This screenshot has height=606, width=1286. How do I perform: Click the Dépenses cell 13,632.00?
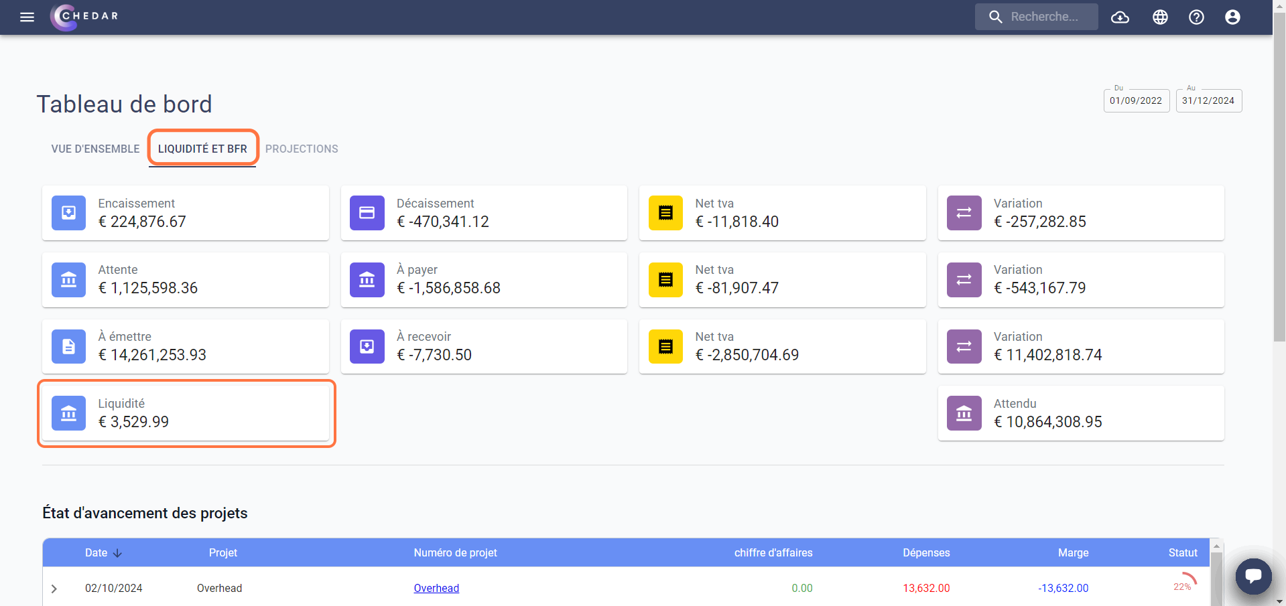926,589
